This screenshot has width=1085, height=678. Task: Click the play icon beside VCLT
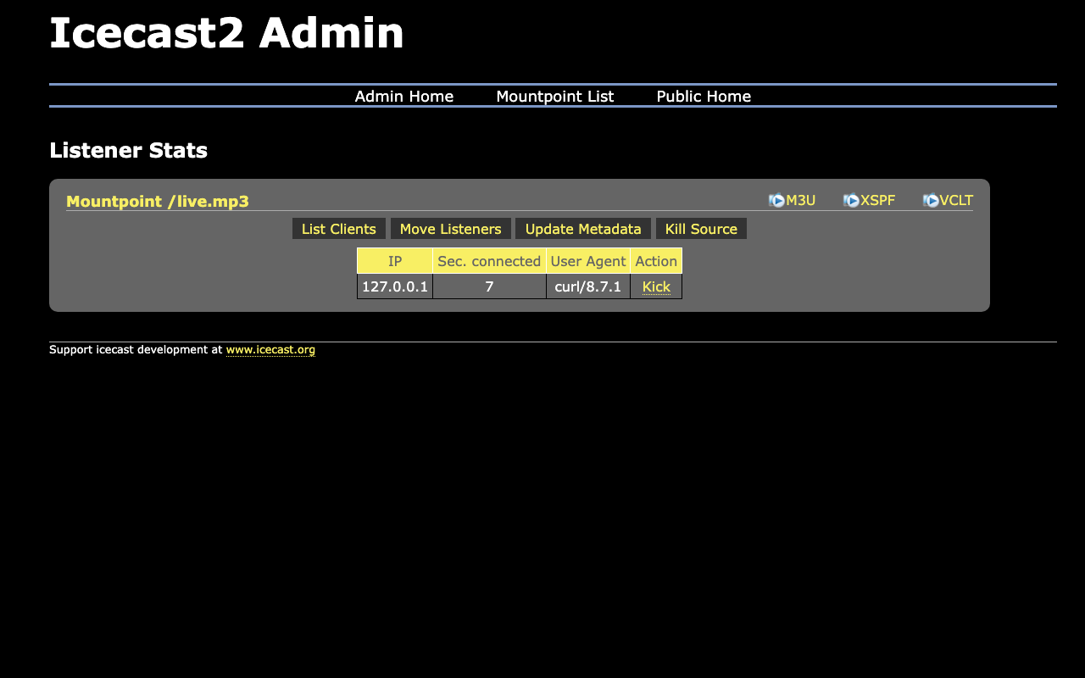pos(931,201)
